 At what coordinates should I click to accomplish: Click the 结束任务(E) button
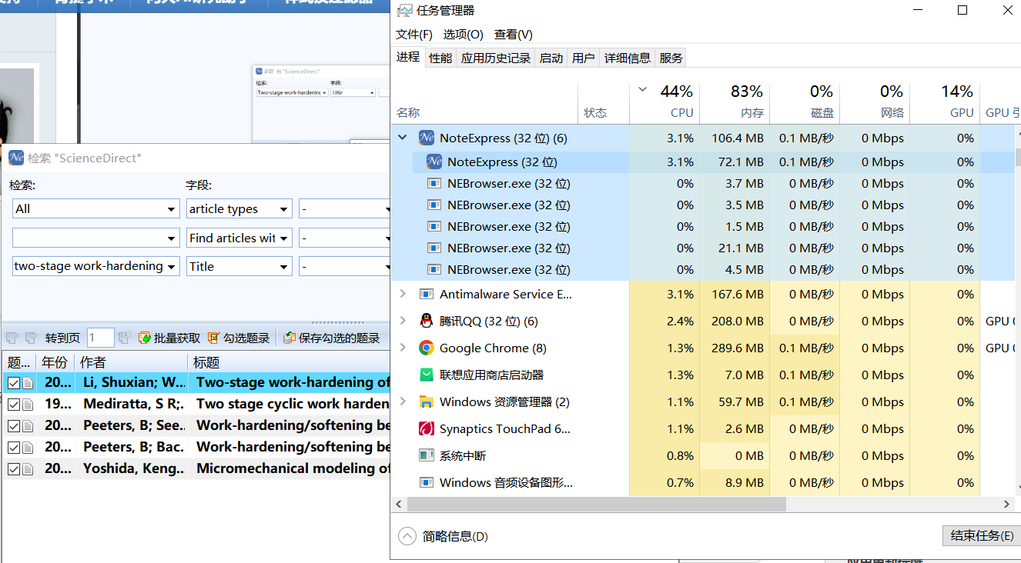[982, 536]
